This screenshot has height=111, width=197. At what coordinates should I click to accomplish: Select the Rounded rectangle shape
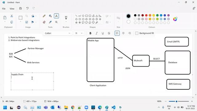tap(90, 16)
